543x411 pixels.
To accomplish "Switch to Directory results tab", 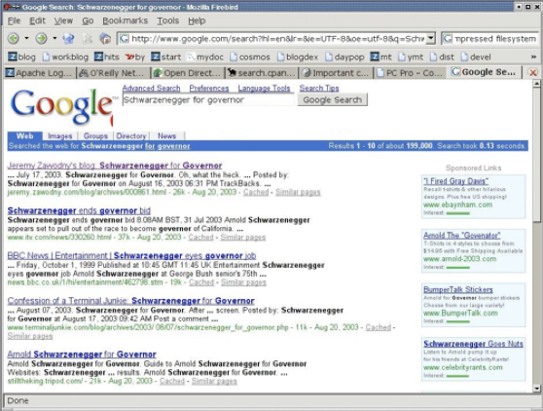I will point(131,135).
